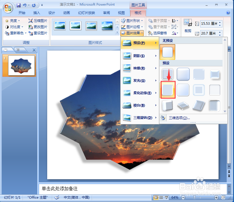The height and width of the screenshot is (202, 234).
Task: Apply the third picture style thumbnail
Action: 91,26
